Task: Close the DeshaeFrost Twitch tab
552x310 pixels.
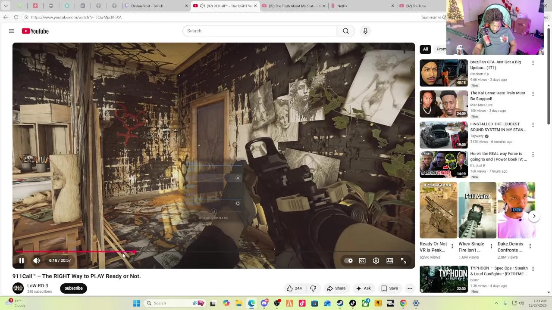Action: click(x=186, y=6)
